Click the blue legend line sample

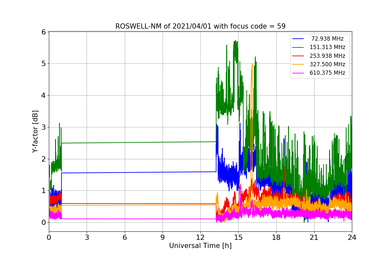point(298,39)
